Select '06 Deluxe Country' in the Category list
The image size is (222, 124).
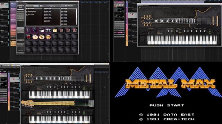48,16
